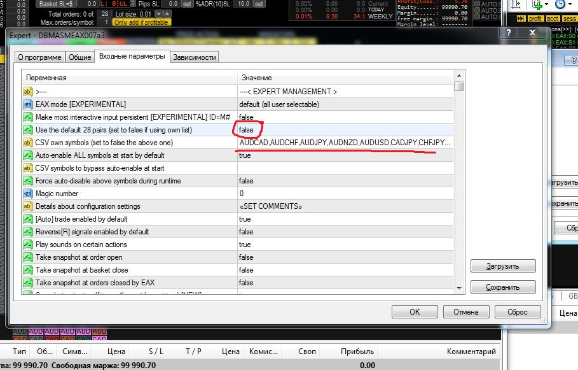Click the integer icon beside Magic number
The height and width of the screenshot is (370, 578).
coord(27,194)
